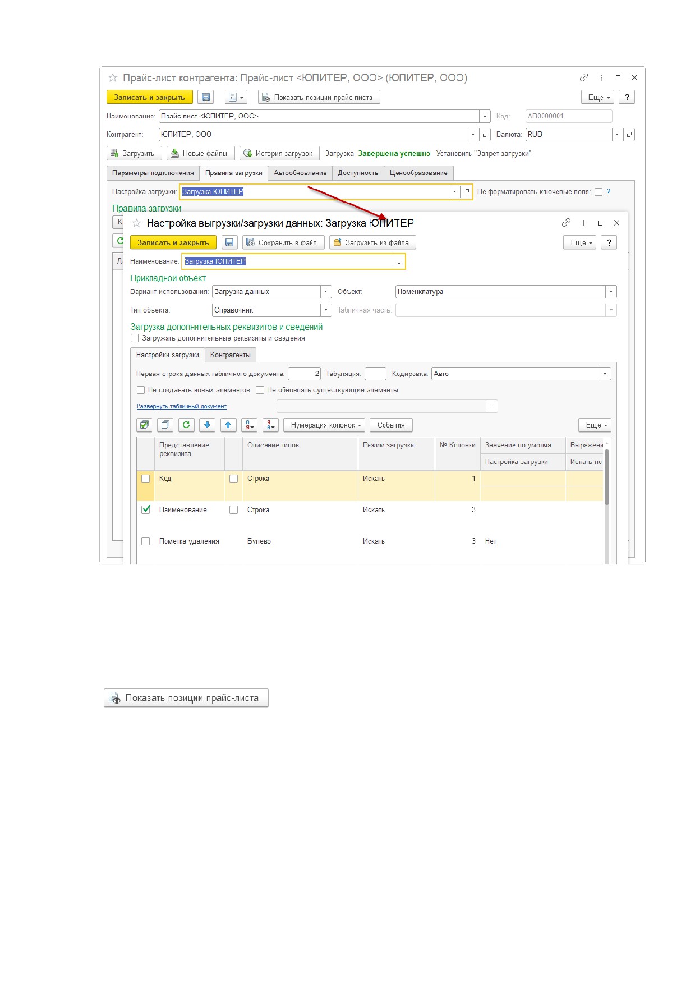Expand the Контрагент dropdown arrow
The image size is (695, 983).
click(473, 135)
